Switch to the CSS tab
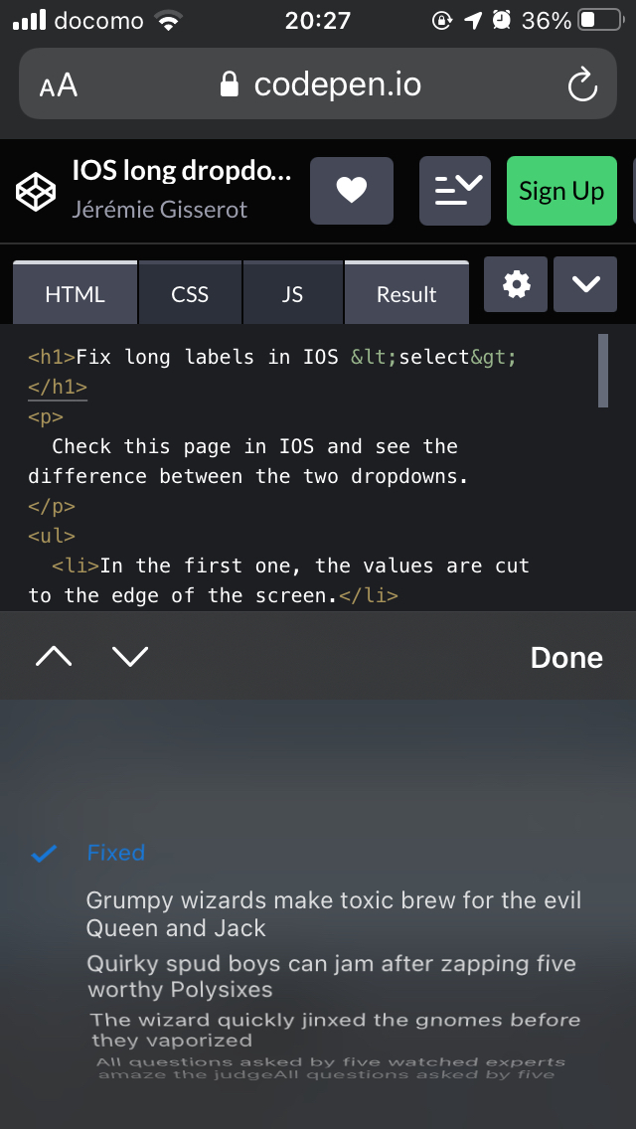 pyautogui.click(x=190, y=293)
